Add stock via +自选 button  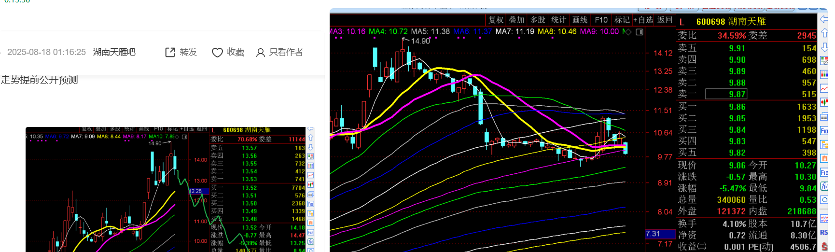[x=643, y=20]
